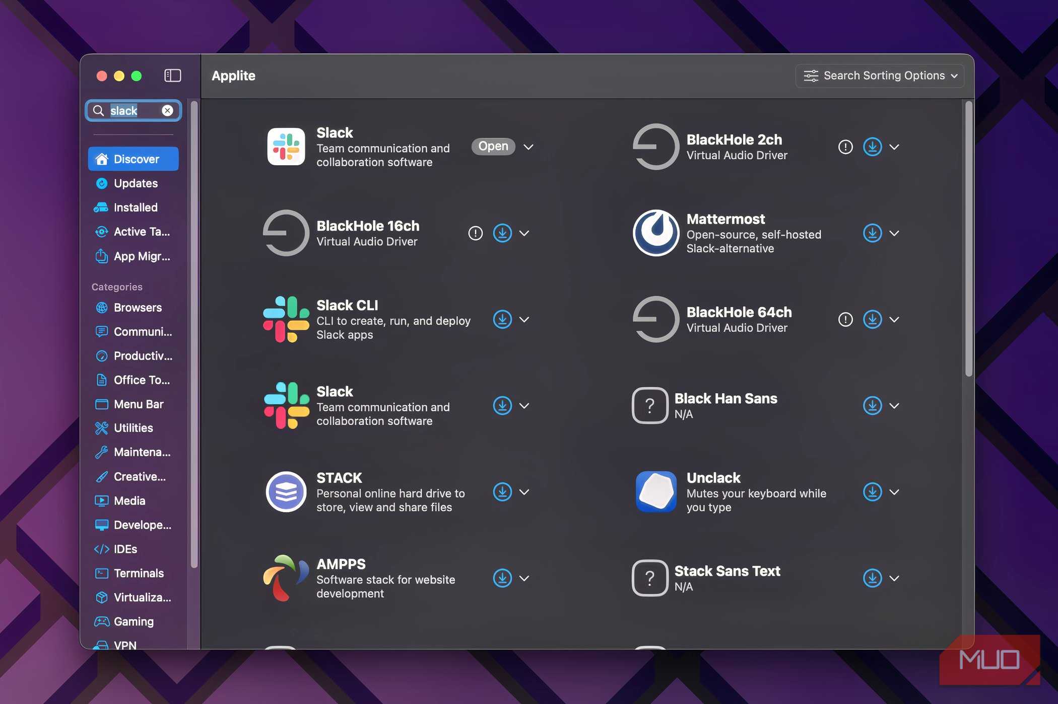The width and height of the screenshot is (1058, 704).
Task: Download STACK app
Action: 502,492
